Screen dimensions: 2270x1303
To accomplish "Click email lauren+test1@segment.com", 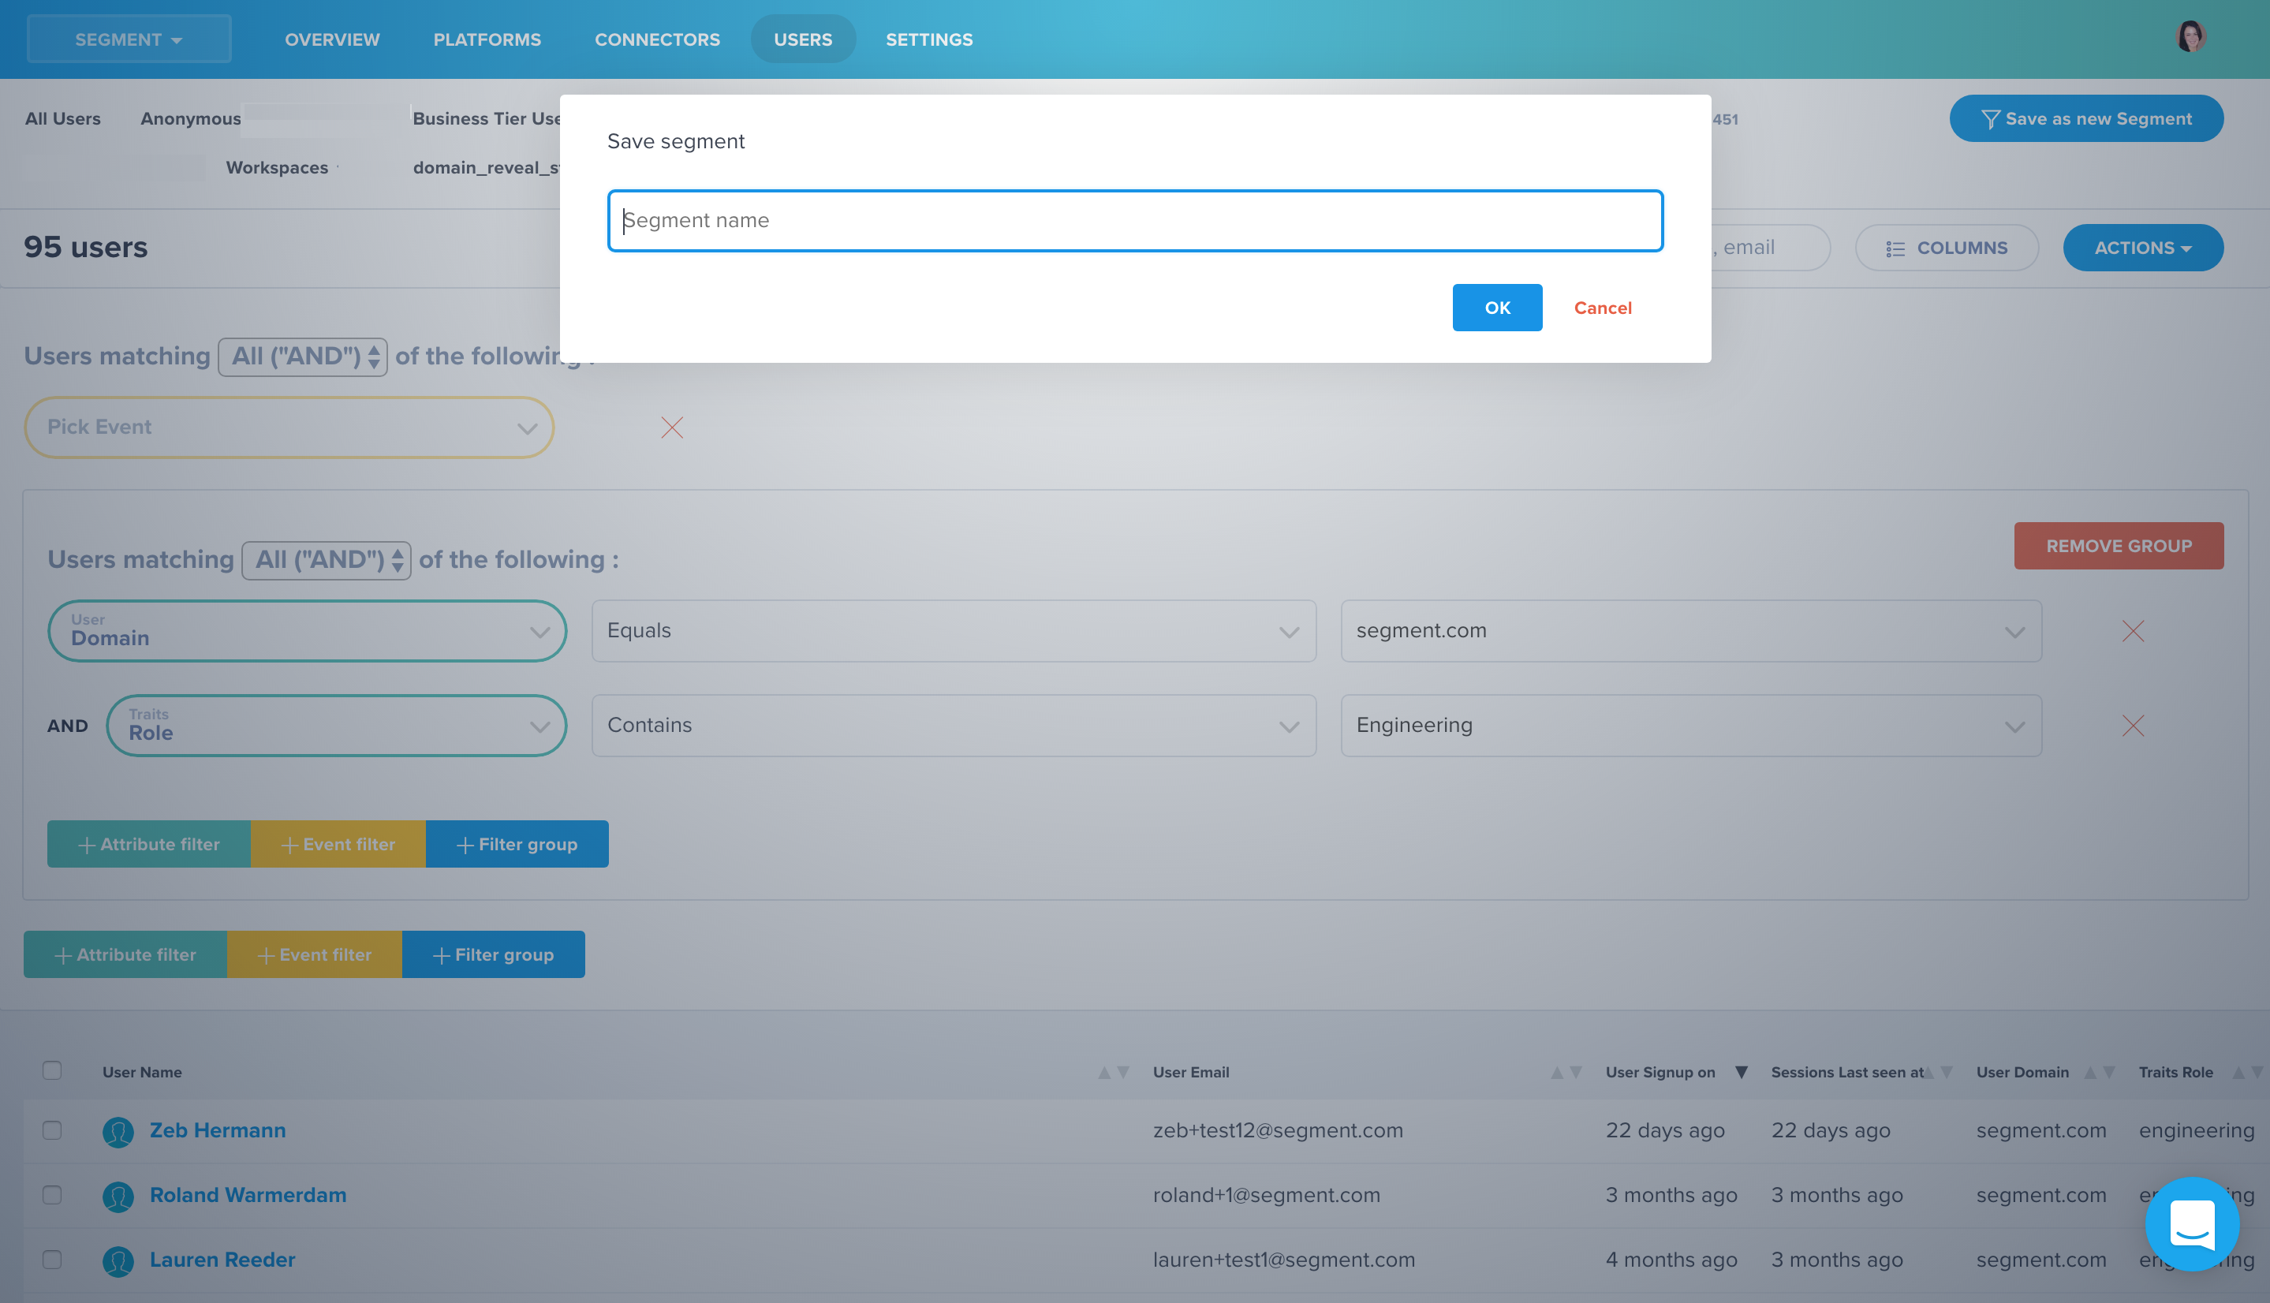I will 1284,1259.
